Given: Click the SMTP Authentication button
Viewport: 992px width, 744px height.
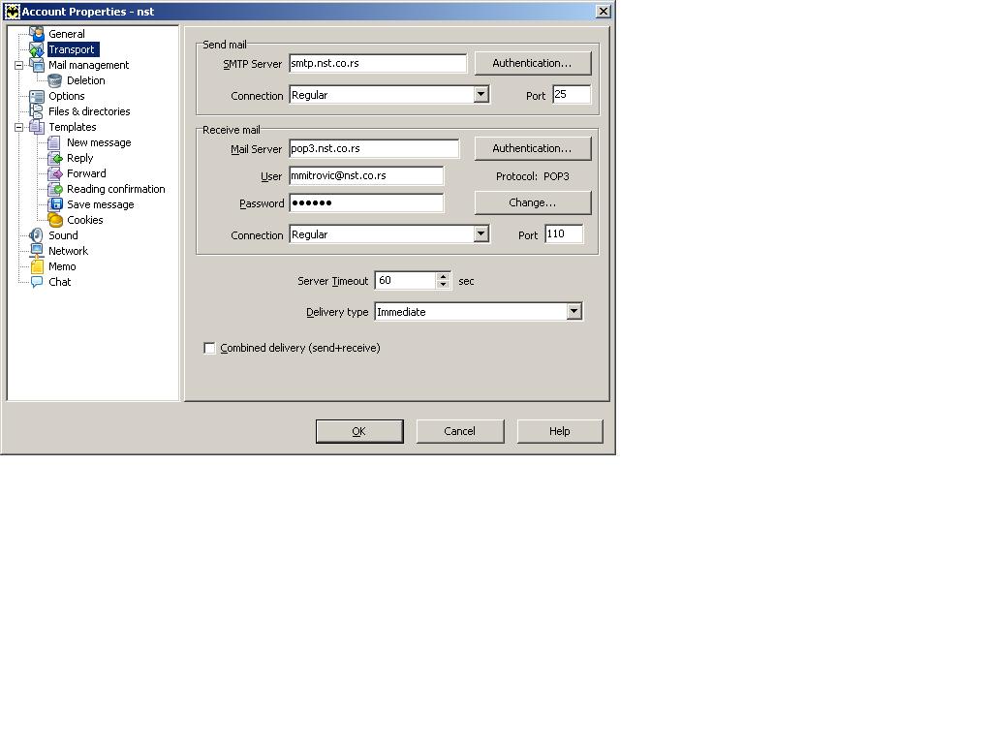Looking at the screenshot, I should pos(532,63).
